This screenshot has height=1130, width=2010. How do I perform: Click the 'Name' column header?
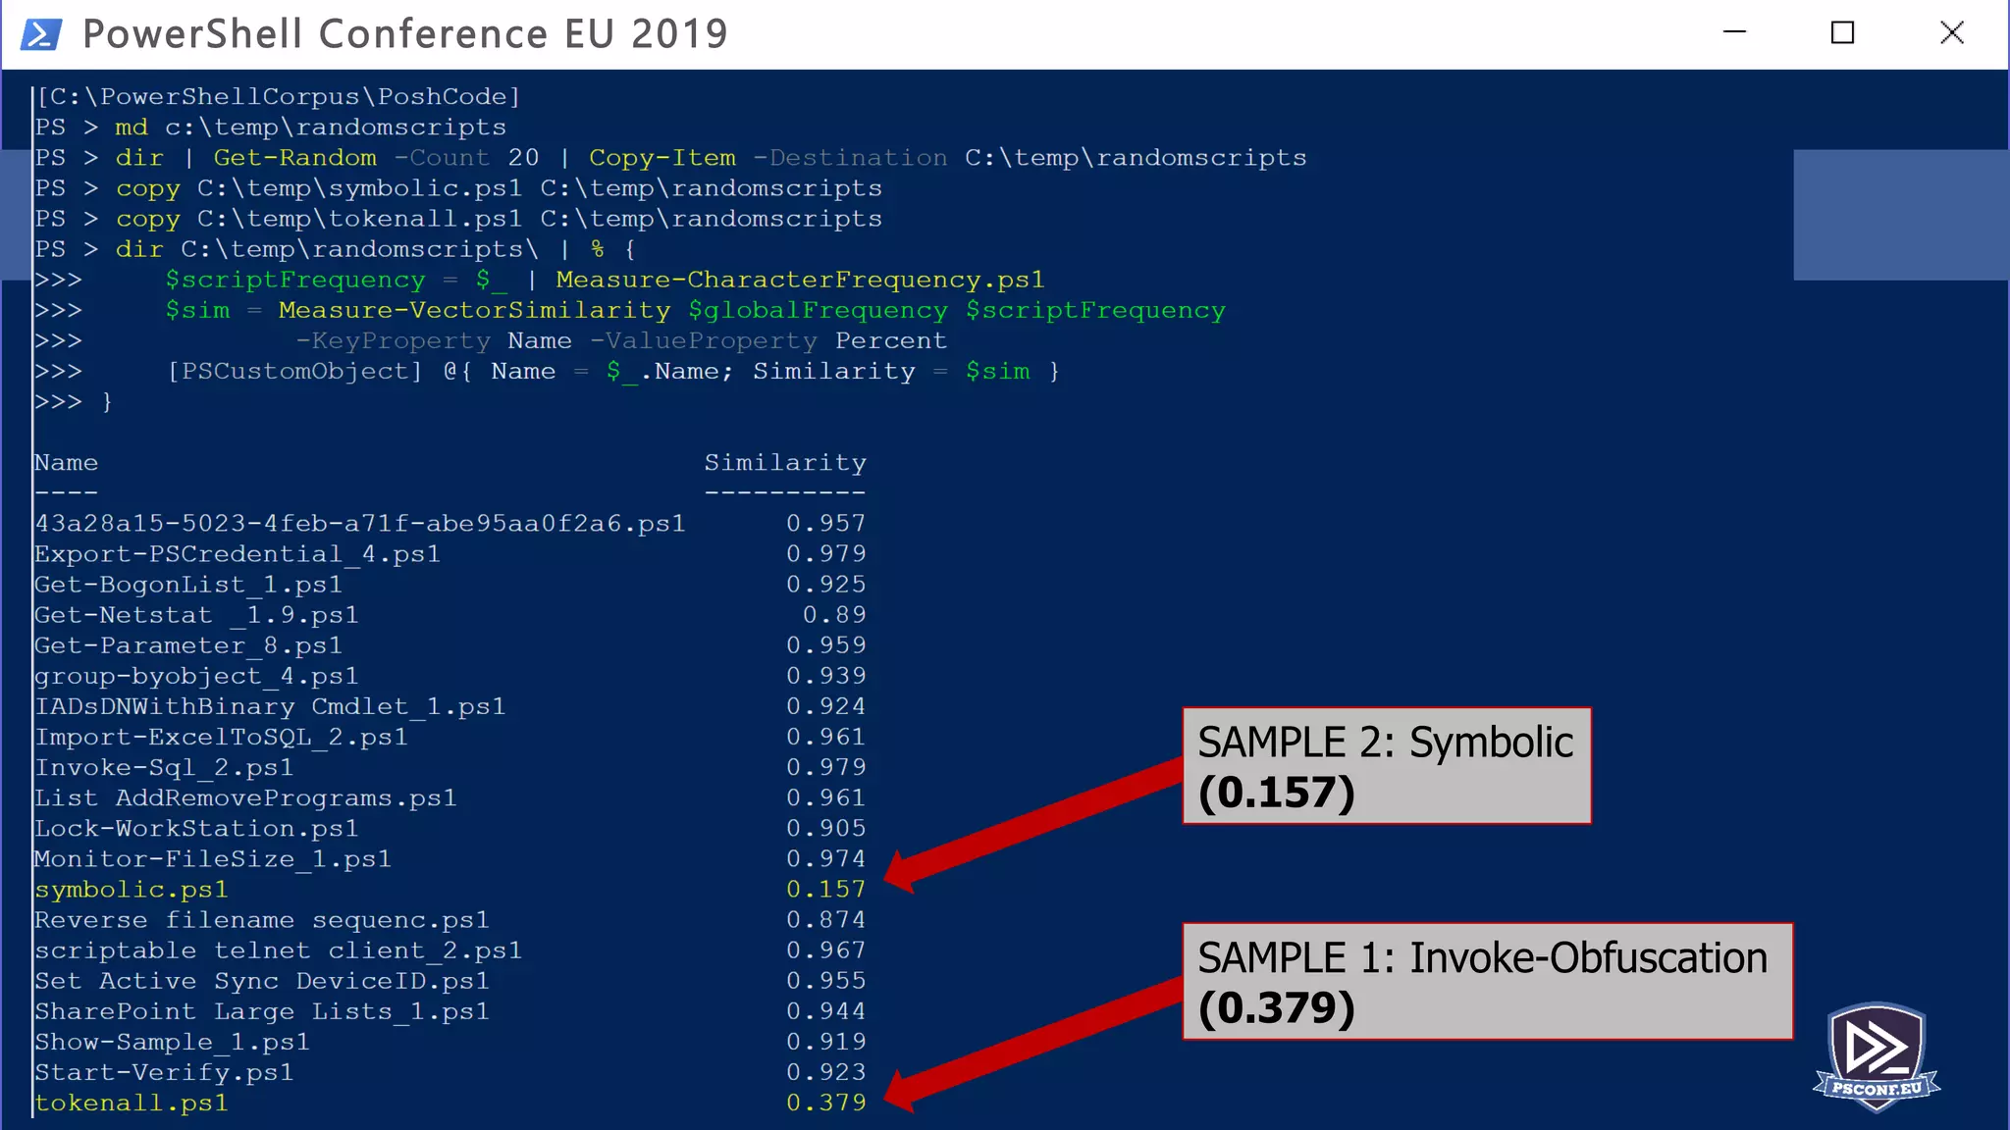[x=67, y=463]
